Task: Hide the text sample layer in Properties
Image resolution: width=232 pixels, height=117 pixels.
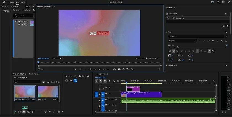Action: pos(167,18)
